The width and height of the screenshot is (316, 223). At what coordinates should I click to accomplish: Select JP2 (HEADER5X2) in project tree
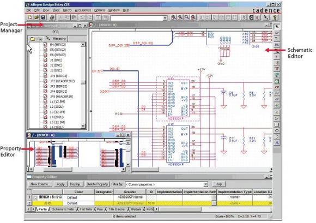62,81
